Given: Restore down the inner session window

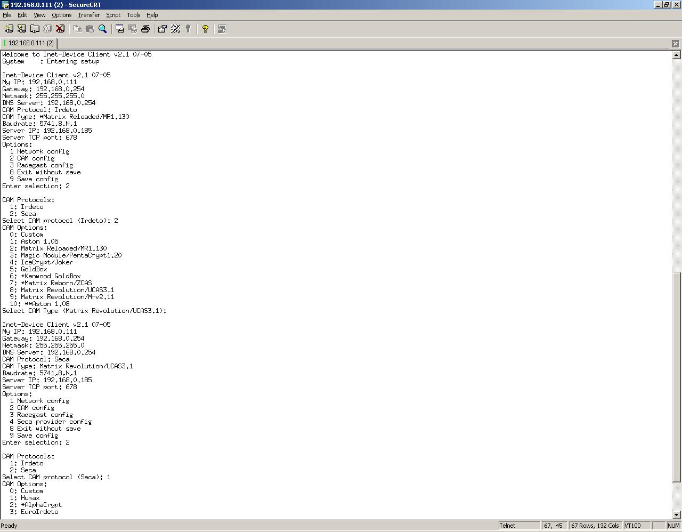Looking at the screenshot, I should (x=666, y=5).
